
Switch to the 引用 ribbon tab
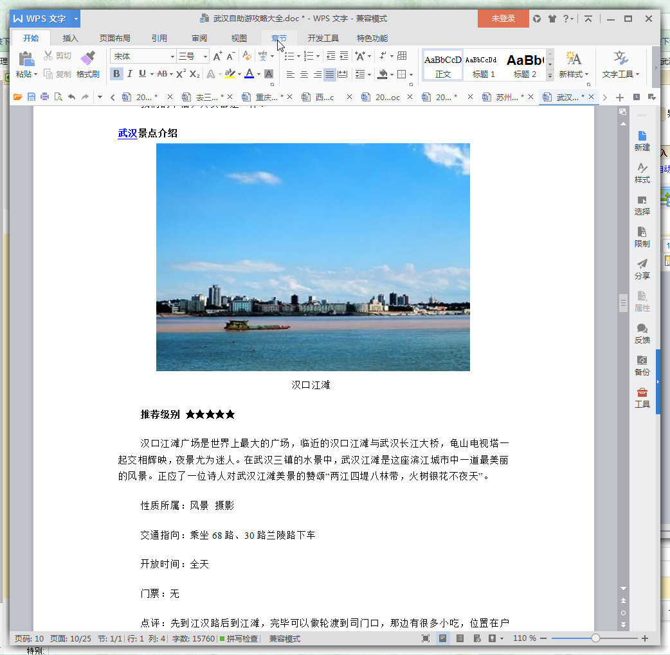159,39
